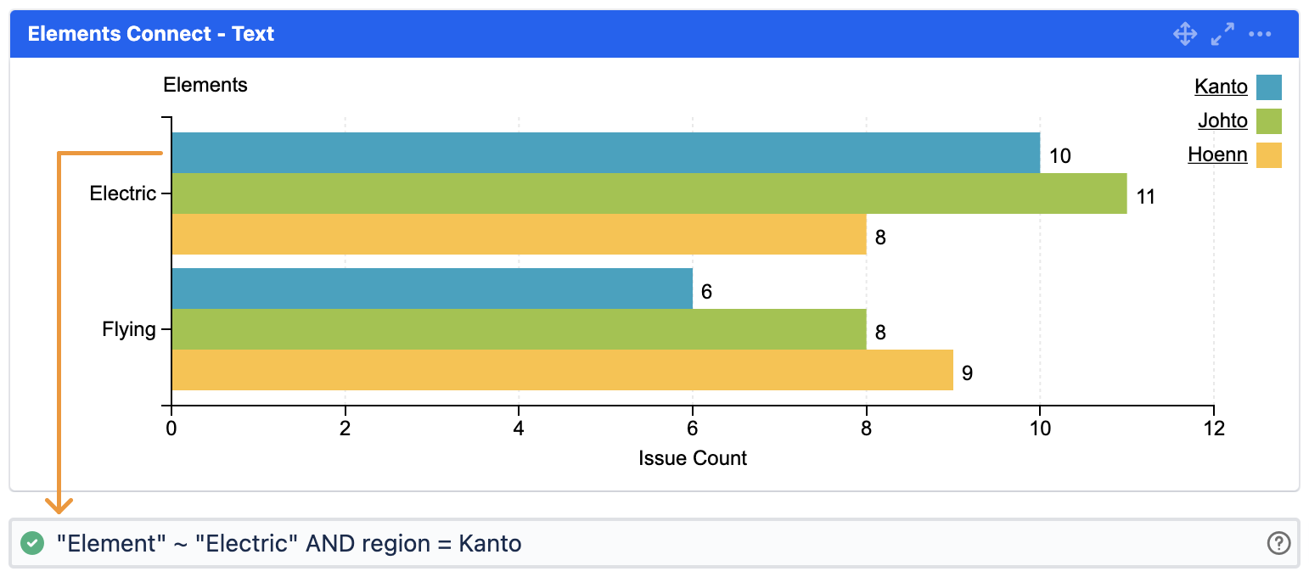The height and width of the screenshot is (577, 1309).
Task: Click the Flying Hoenn bar
Action: (x=562, y=370)
